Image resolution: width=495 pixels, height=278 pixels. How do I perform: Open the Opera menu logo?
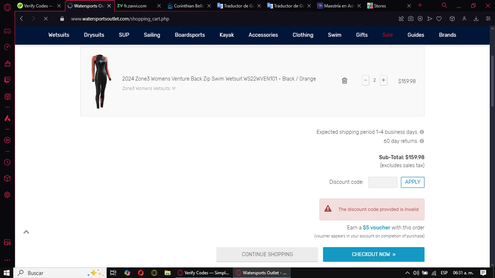[x=7, y=7]
